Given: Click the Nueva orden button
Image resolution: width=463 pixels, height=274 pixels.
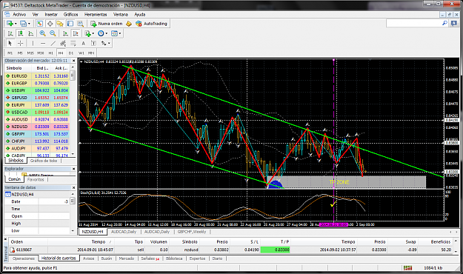Looking at the screenshot, I should click(106, 24).
